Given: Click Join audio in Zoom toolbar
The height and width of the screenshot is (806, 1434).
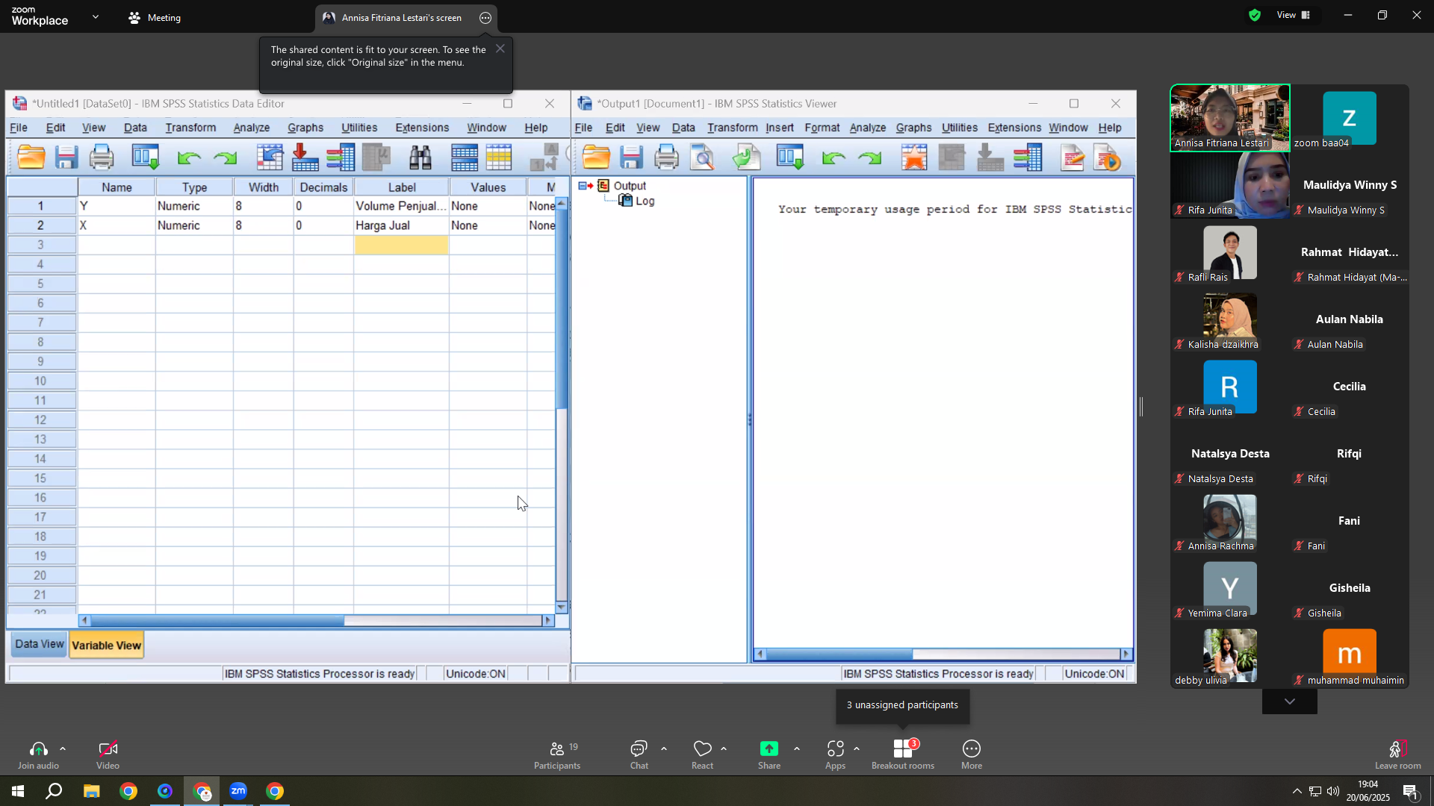Looking at the screenshot, I should [x=39, y=755].
